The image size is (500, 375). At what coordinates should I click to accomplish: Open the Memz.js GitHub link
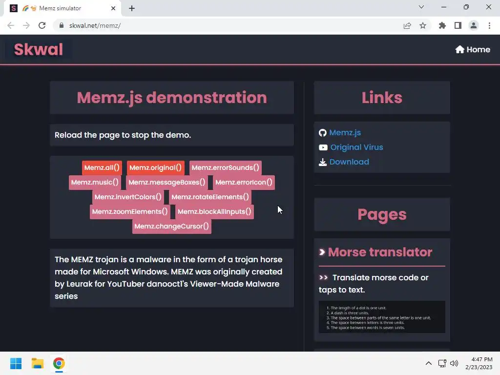point(345,133)
